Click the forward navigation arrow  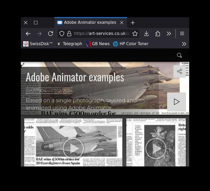tap(39, 34)
